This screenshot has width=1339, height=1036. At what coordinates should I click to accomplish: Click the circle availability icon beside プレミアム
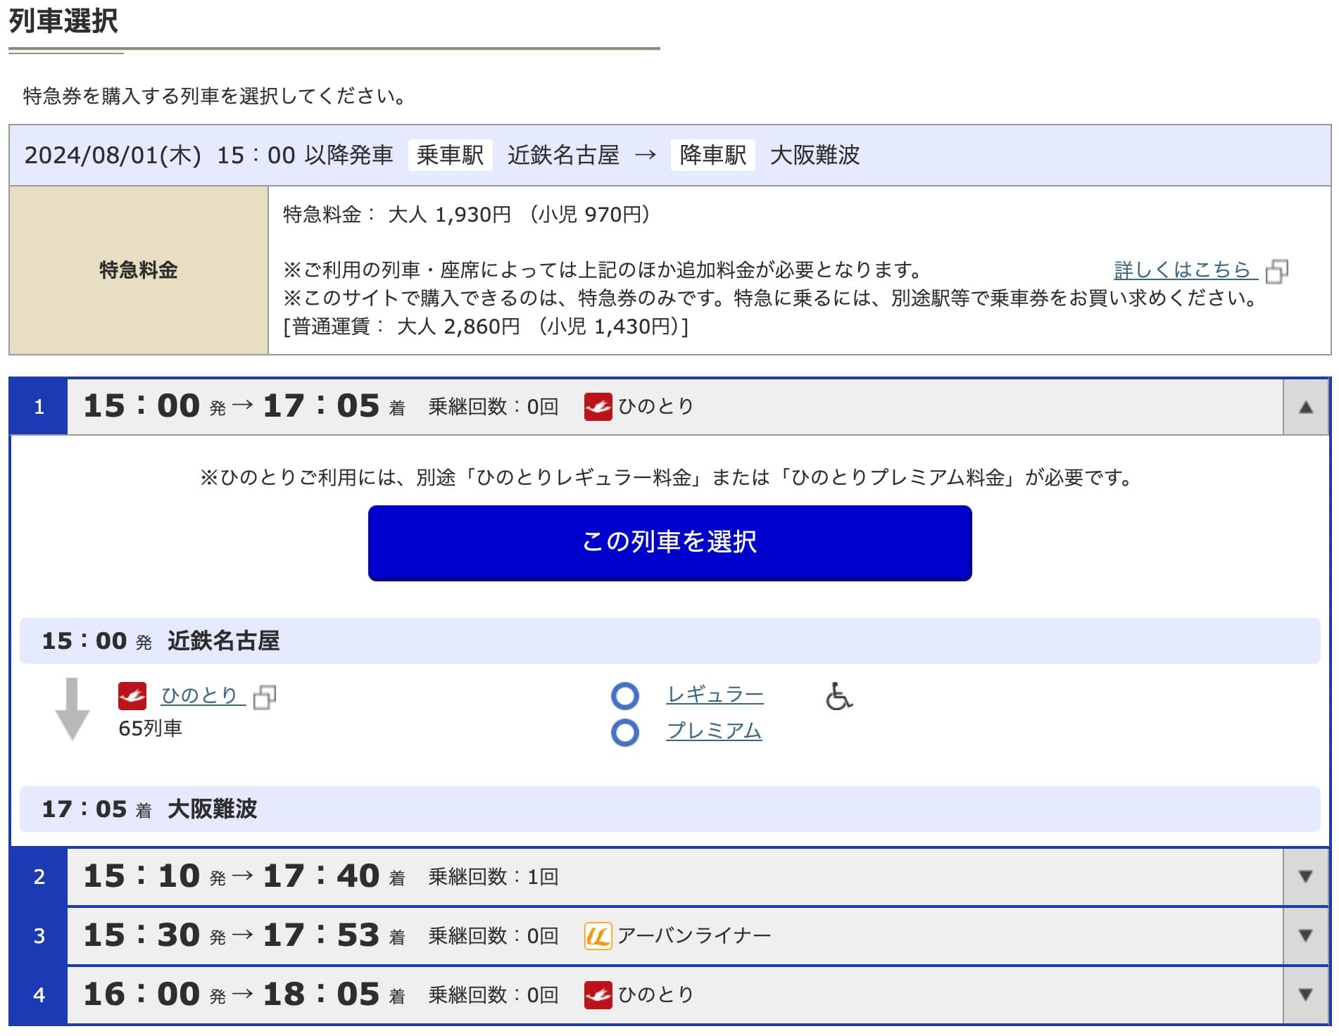[625, 733]
